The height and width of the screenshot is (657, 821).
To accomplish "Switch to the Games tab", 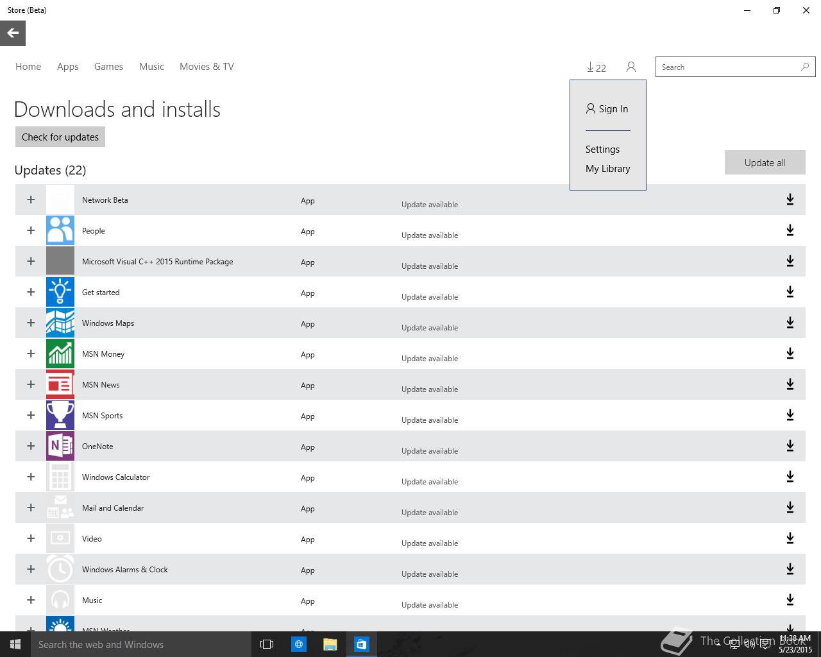I will coord(108,67).
